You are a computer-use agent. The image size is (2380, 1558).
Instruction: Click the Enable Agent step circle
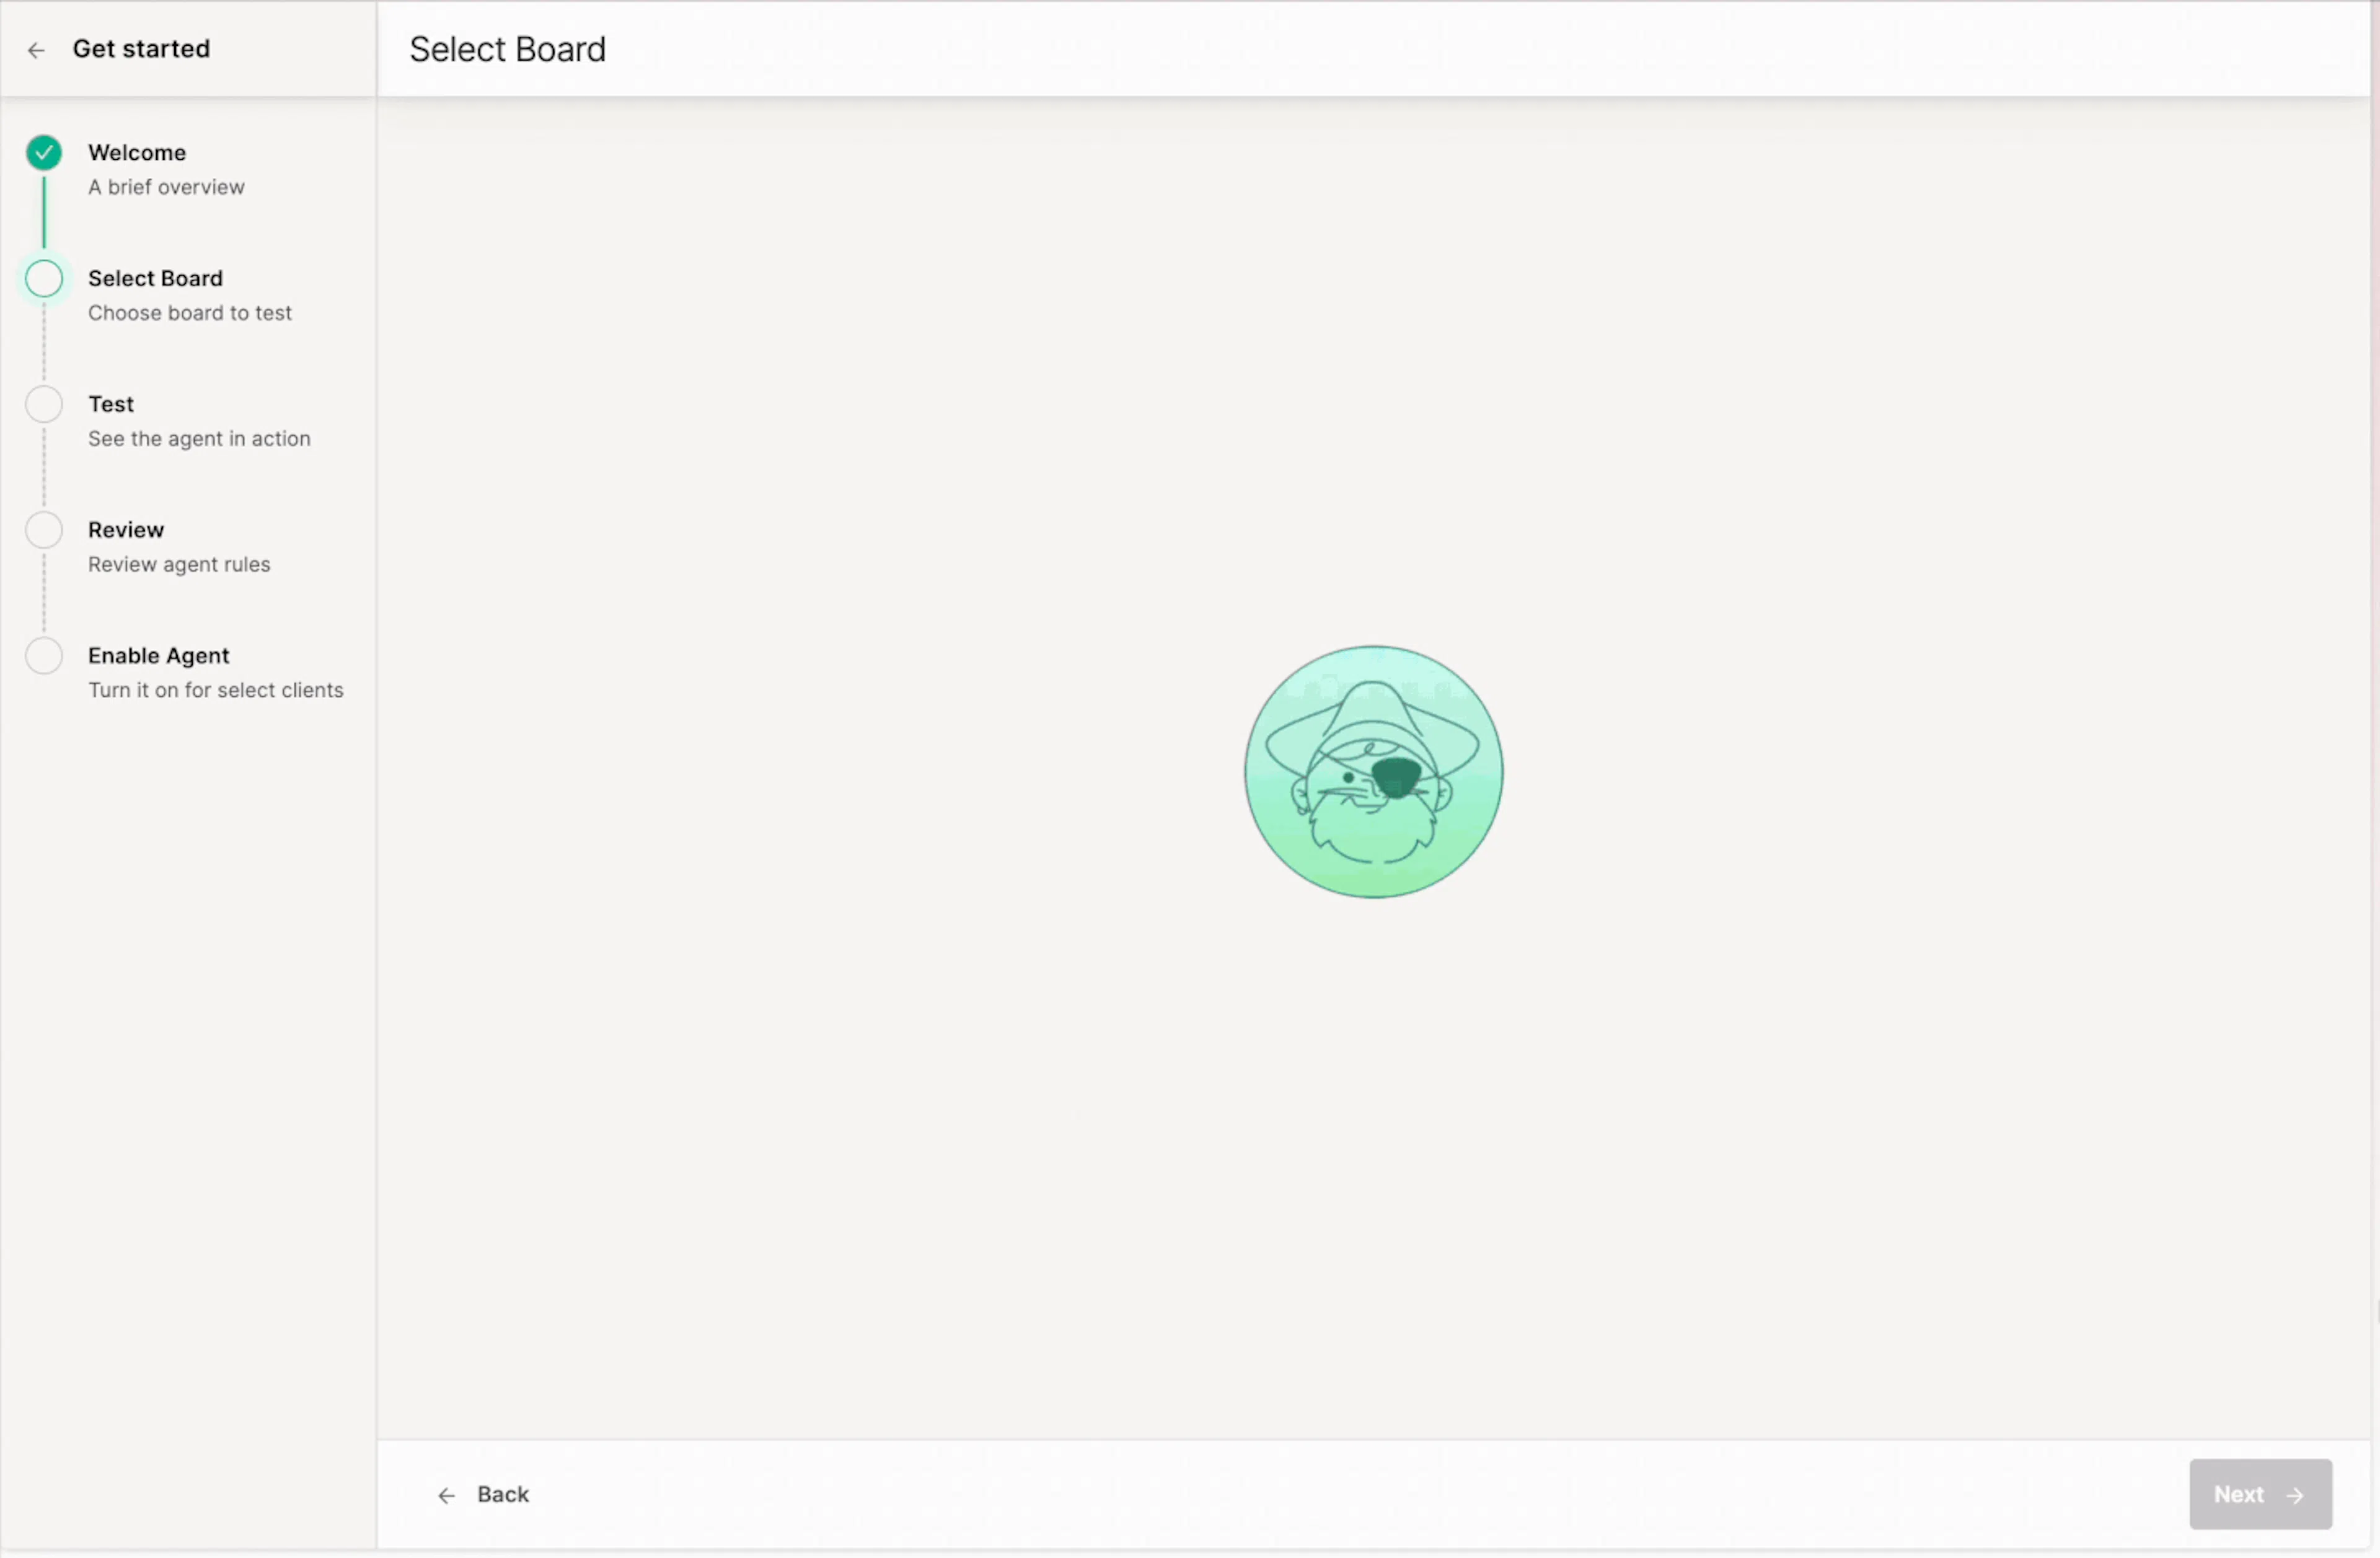click(x=44, y=657)
